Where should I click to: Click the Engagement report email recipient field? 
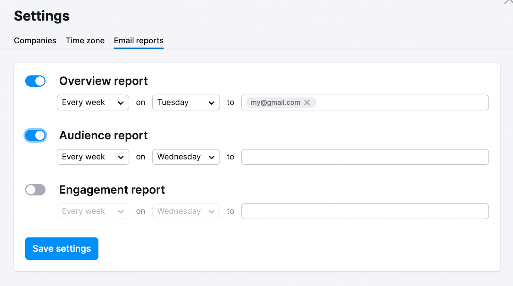pyautogui.click(x=365, y=212)
